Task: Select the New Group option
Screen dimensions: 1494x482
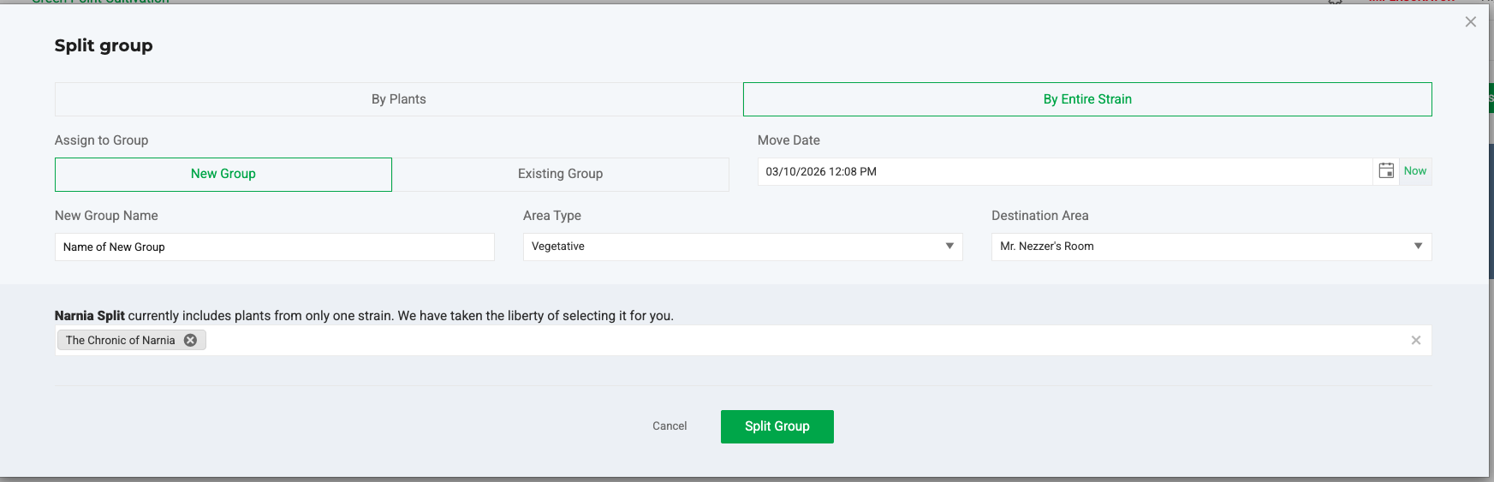Action: tap(223, 174)
